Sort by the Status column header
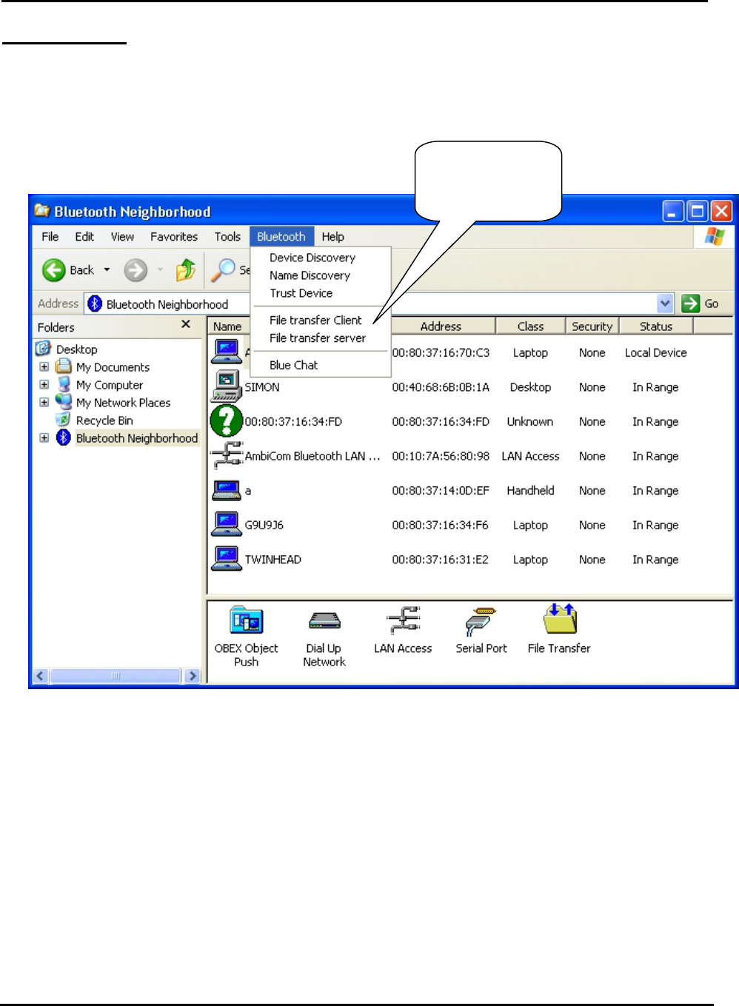 [x=656, y=326]
